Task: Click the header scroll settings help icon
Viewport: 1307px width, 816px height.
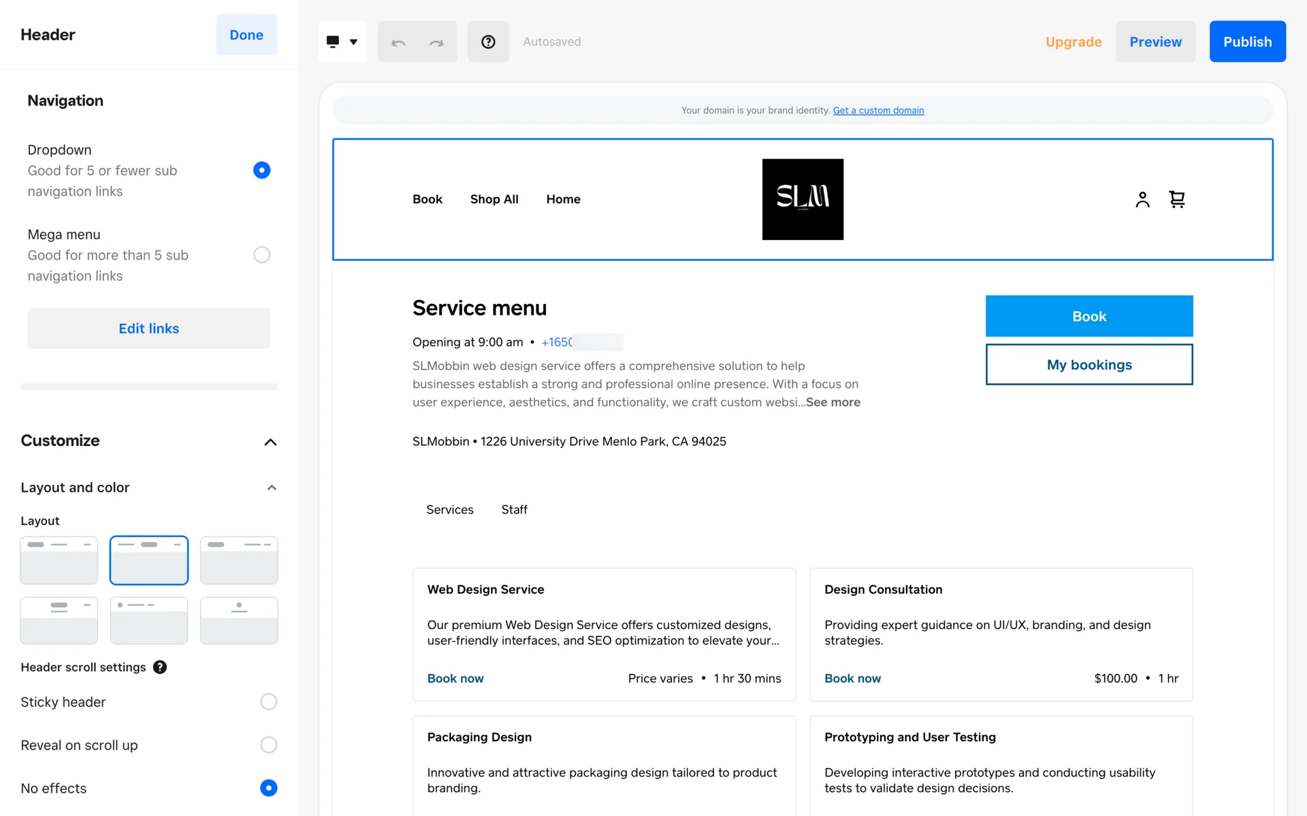Action: tap(160, 667)
